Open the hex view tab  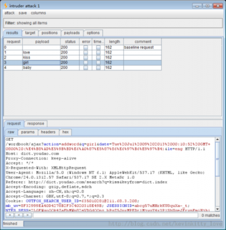(x=66, y=132)
